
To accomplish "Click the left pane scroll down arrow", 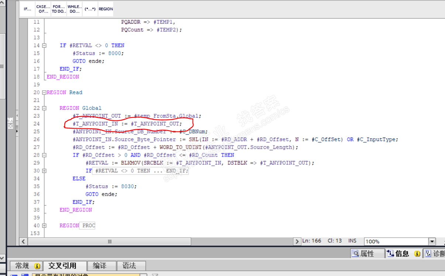I will pyautogui.click(x=3, y=258).
